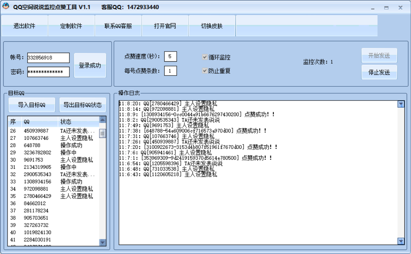Click the 开始发送 button
Image resolution: width=411 pixels, height=254 pixels.
coord(379,56)
